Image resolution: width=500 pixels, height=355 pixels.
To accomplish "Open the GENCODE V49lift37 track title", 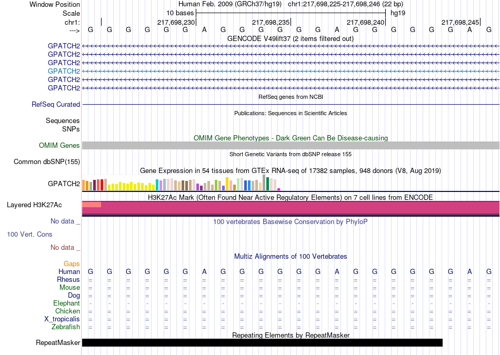I will point(290,38).
